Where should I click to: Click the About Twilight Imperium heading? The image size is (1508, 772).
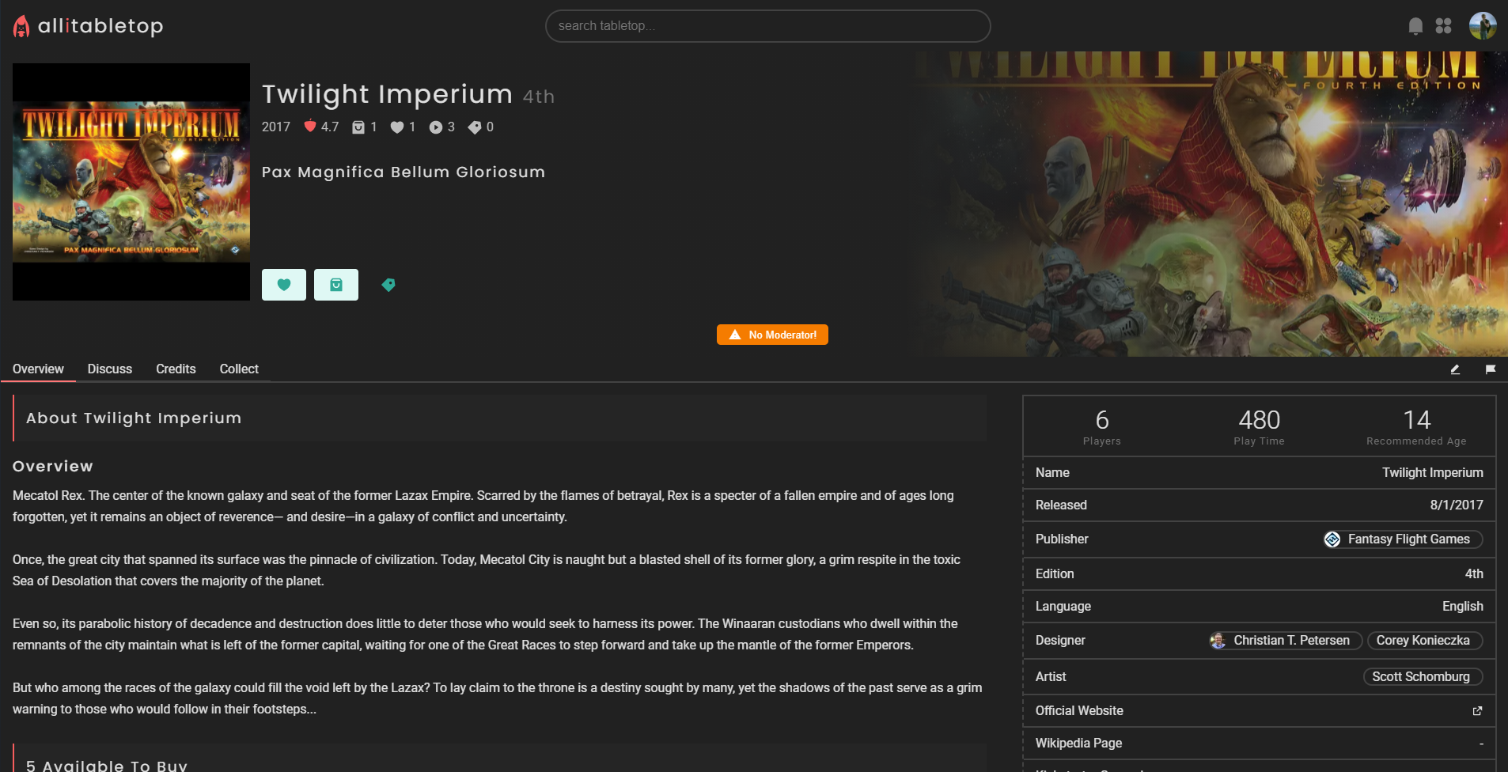[x=134, y=418]
